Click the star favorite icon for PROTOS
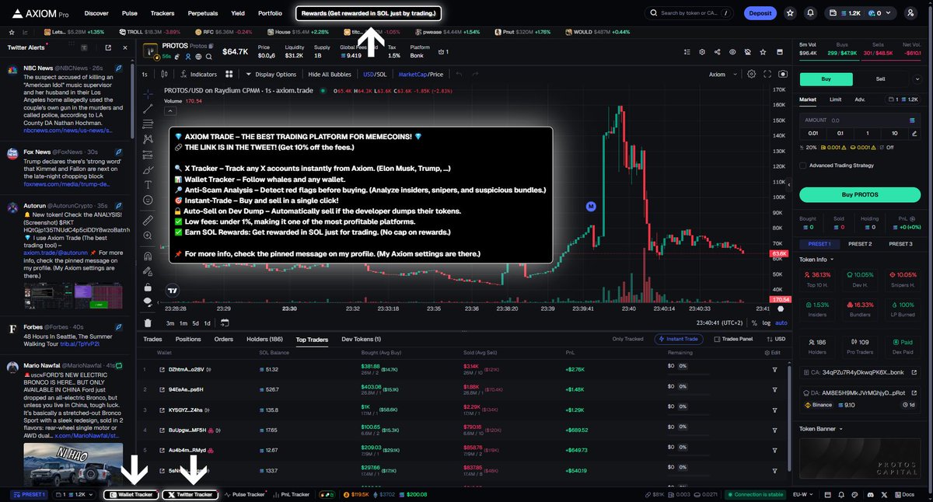This screenshot has width=933, height=502. pos(762,52)
